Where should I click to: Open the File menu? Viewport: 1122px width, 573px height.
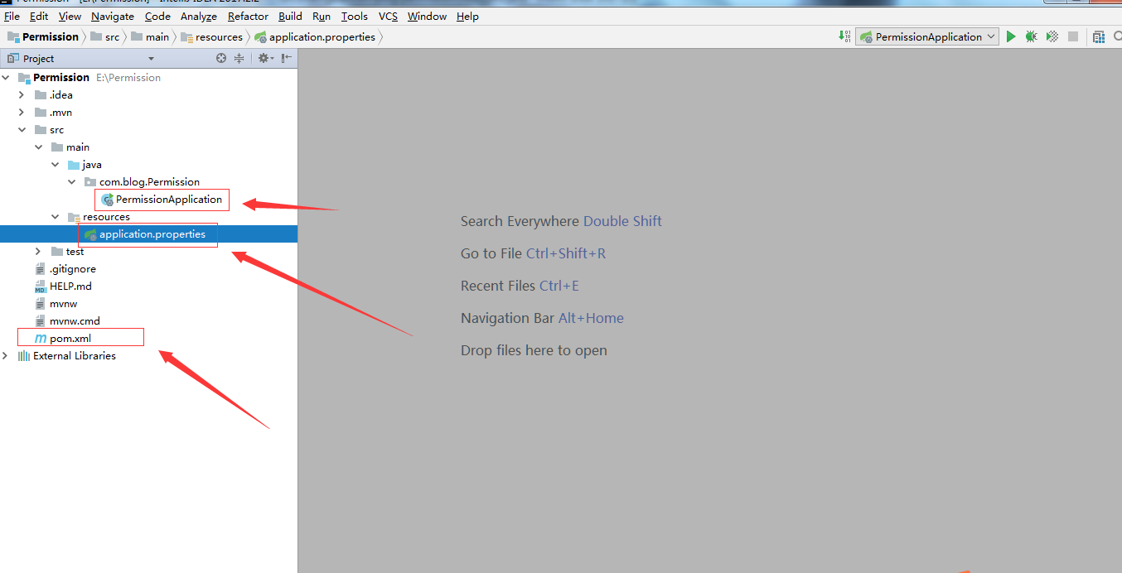(x=12, y=17)
